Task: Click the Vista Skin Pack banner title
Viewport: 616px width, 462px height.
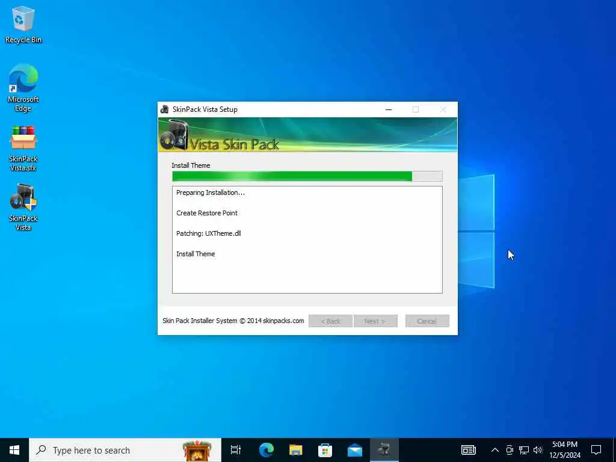Action: pyautogui.click(x=235, y=144)
